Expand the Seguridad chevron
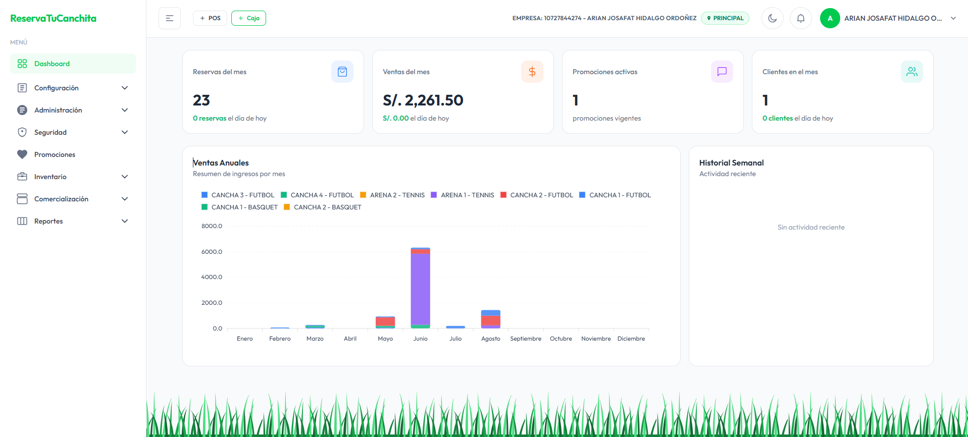Screen dimensions: 968x437 (x=125, y=132)
